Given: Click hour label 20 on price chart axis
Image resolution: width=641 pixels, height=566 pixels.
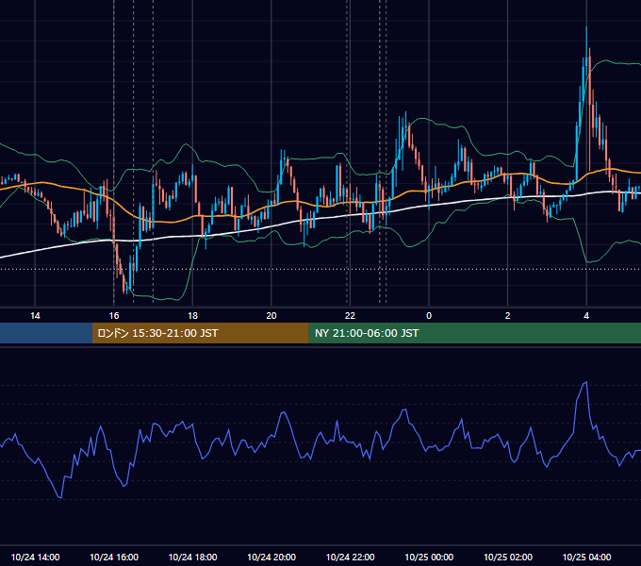Looking at the screenshot, I should [271, 315].
